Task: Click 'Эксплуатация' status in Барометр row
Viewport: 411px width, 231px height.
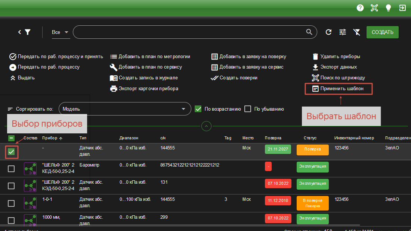Action: click(x=313, y=167)
